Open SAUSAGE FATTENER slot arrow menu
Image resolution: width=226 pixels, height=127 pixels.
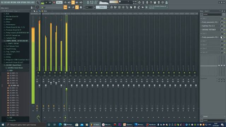(x=201, y=30)
